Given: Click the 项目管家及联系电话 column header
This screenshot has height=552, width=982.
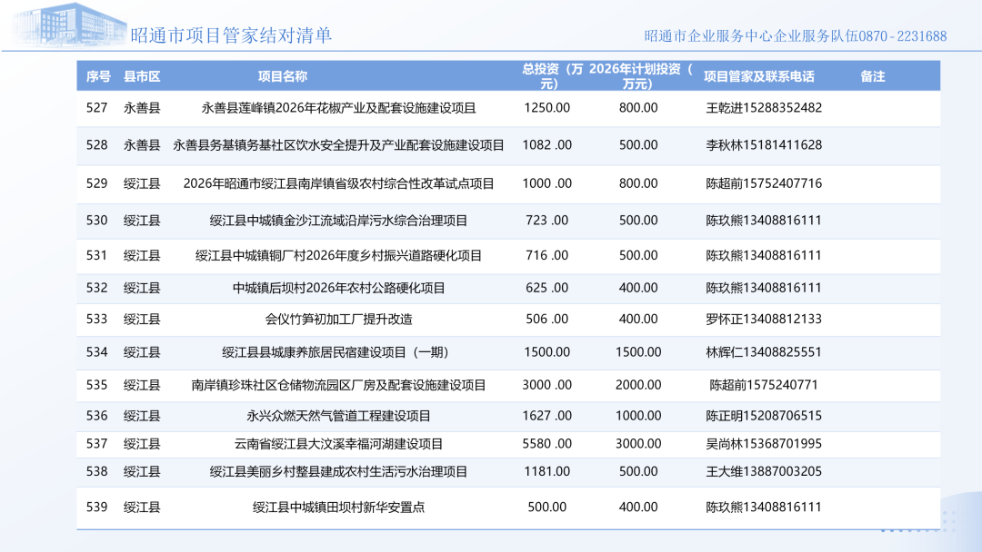Looking at the screenshot, I should (x=759, y=76).
